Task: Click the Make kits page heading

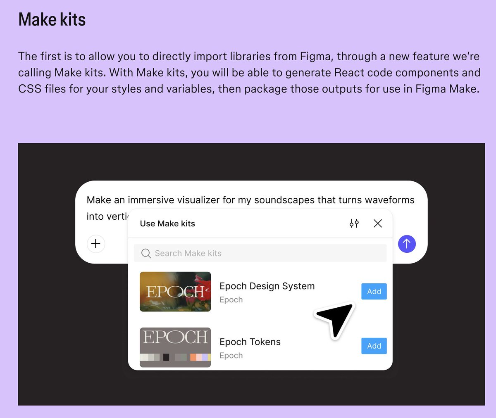Action: click(52, 19)
